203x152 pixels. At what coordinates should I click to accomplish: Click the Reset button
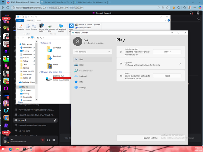coord(167,76)
